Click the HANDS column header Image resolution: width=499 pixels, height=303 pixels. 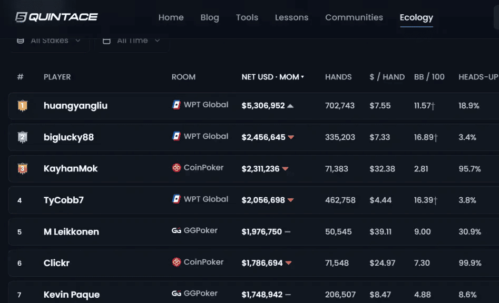point(338,77)
